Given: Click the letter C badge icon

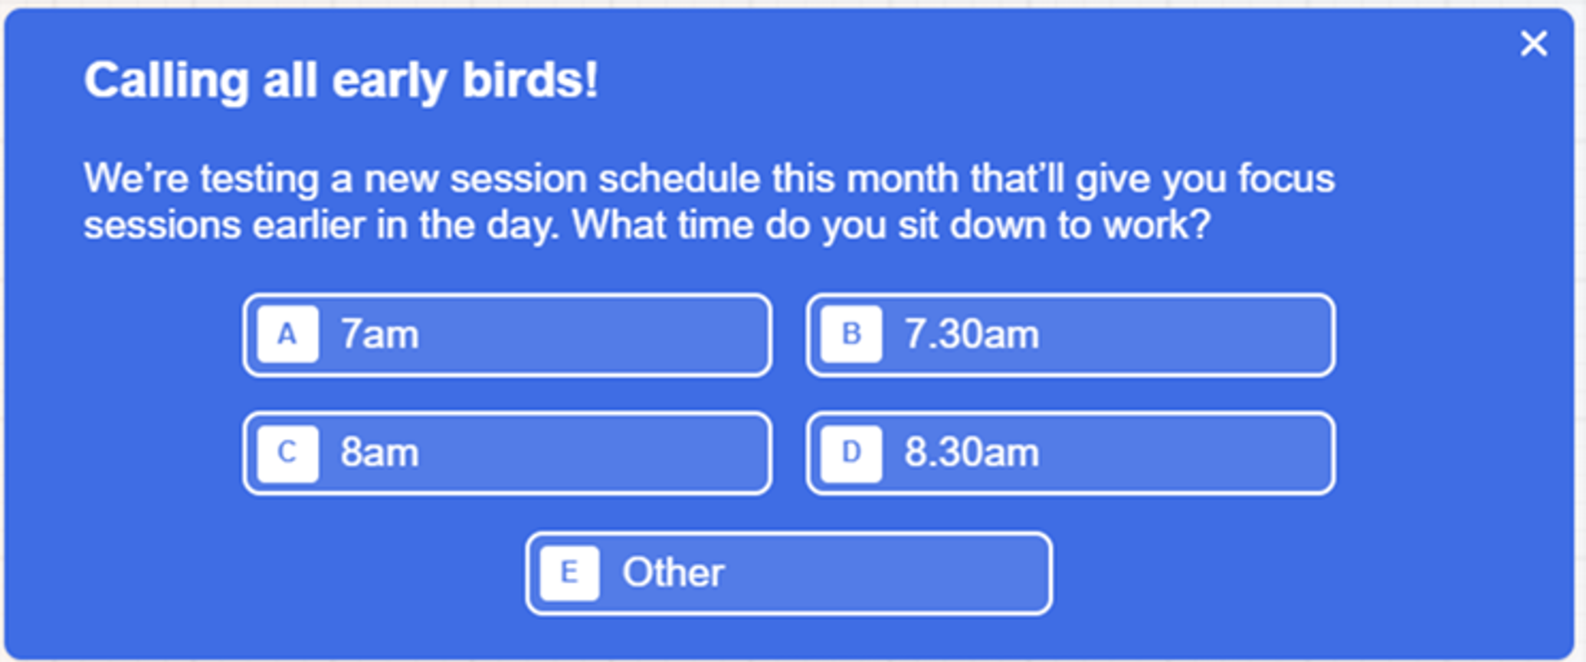Looking at the screenshot, I should point(287,454).
